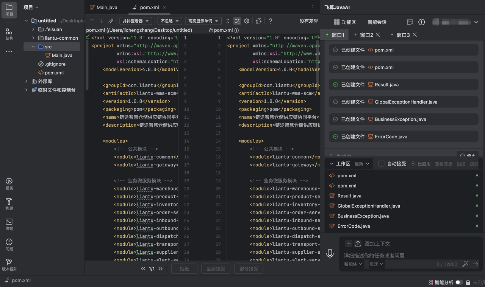
Task: Open the Structure tool window
Action: [x=9, y=34]
